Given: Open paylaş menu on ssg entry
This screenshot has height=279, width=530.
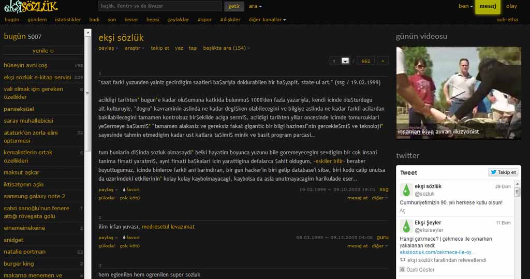Looking at the screenshot, I should (x=108, y=190).
